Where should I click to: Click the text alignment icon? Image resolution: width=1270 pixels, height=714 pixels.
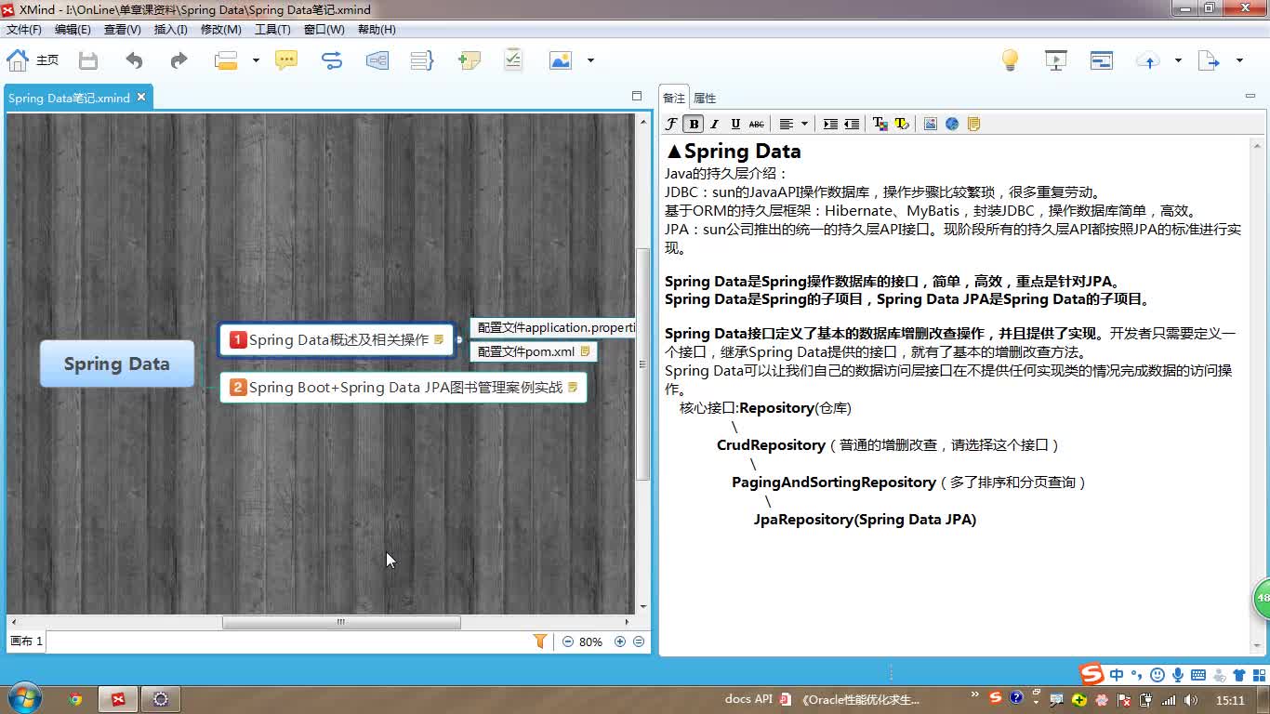point(787,124)
